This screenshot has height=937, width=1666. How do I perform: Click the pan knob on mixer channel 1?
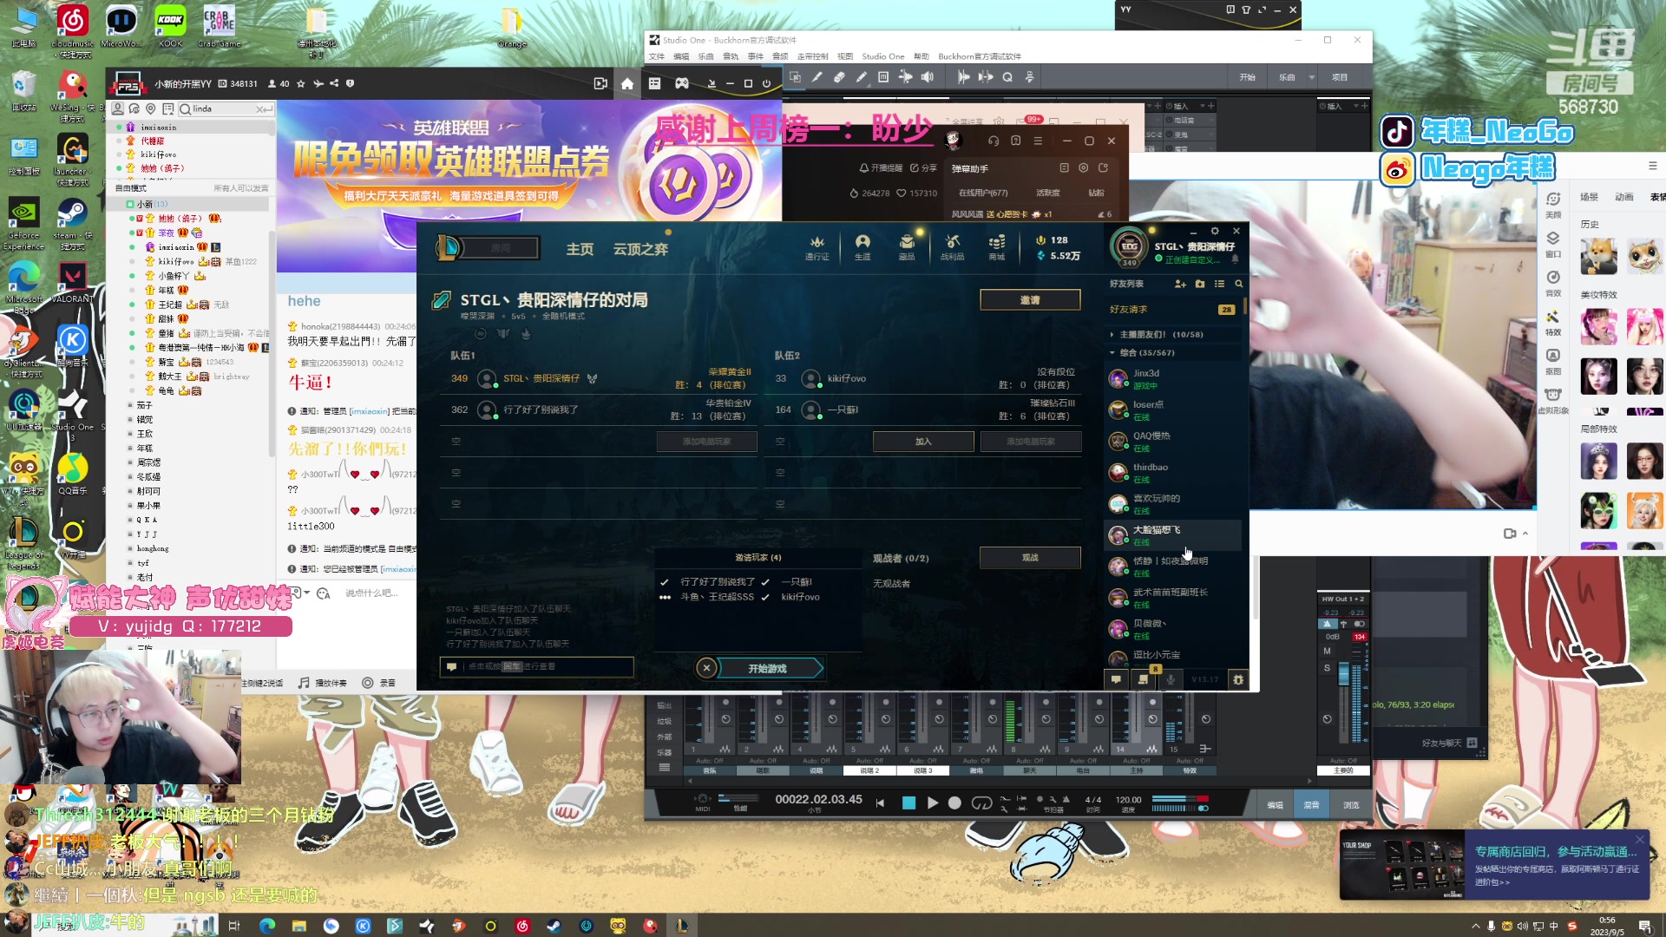coord(726,719)
